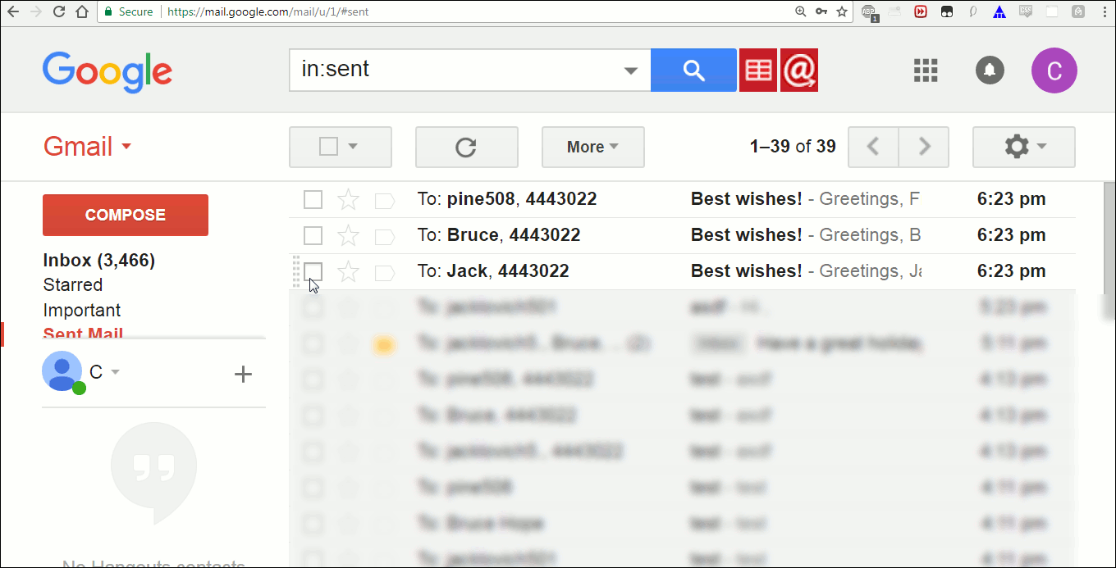
Task: Open notifications bell
Action: tap(989, 70)
